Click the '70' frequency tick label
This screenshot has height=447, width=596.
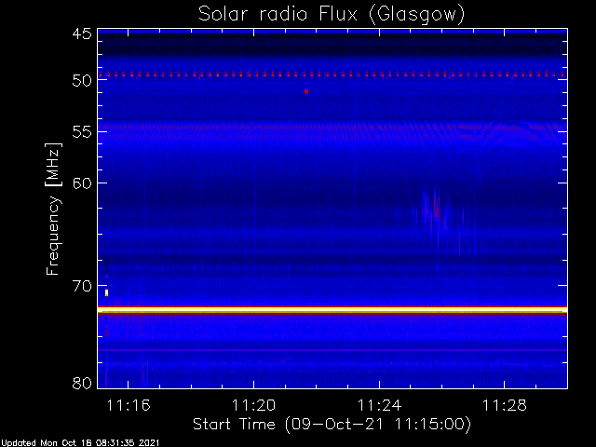tap(82, 286)
